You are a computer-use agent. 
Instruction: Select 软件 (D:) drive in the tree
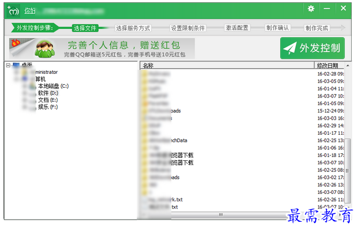point(48,93)
